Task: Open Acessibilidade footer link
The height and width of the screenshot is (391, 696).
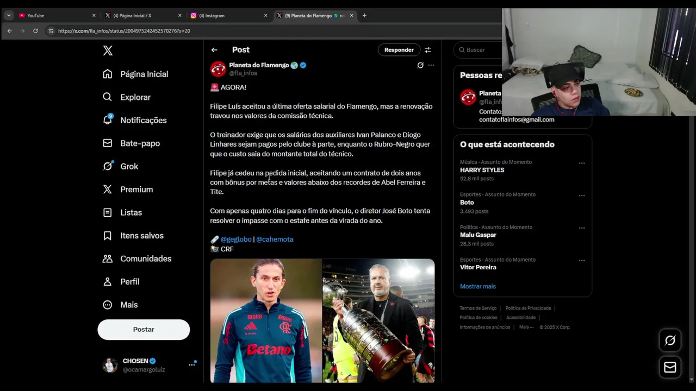Action: 521,318
